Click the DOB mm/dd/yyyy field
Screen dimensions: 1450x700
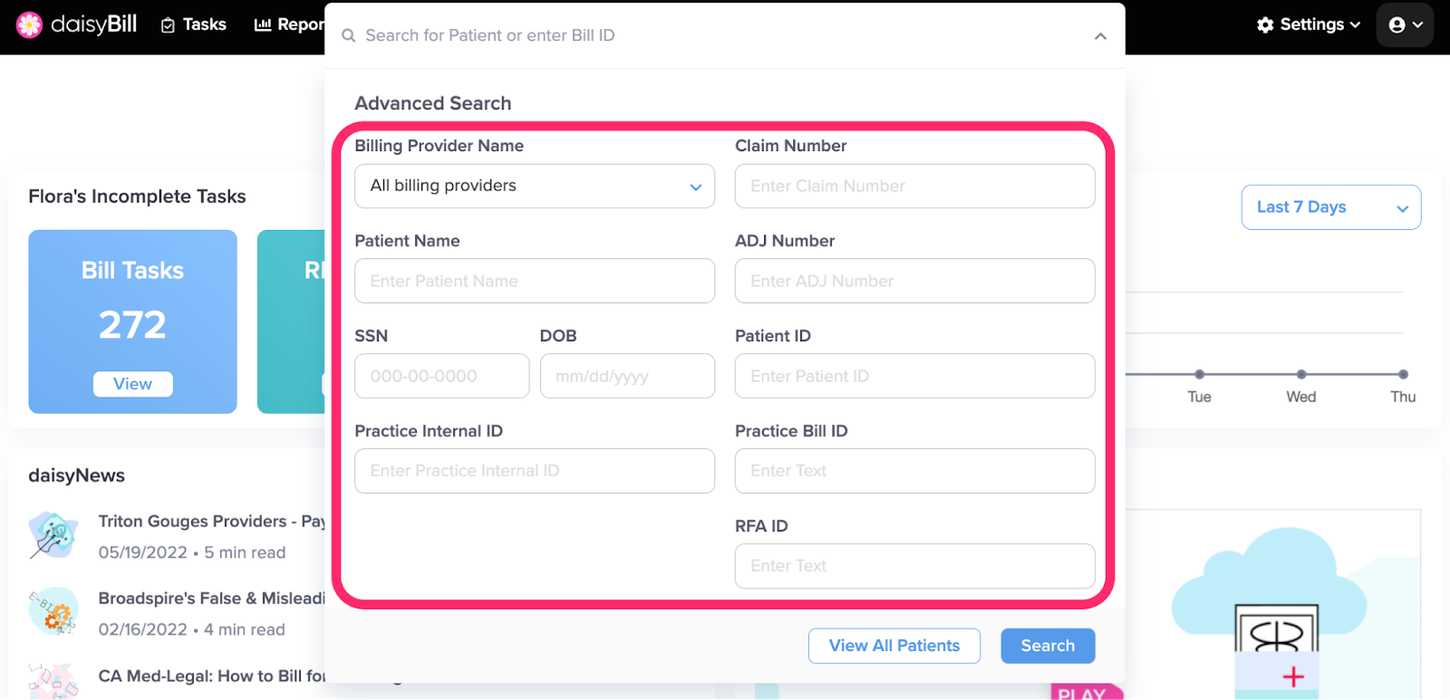[627, 376]
